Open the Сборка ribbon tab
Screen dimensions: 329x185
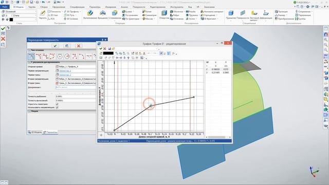pos(44,7)
